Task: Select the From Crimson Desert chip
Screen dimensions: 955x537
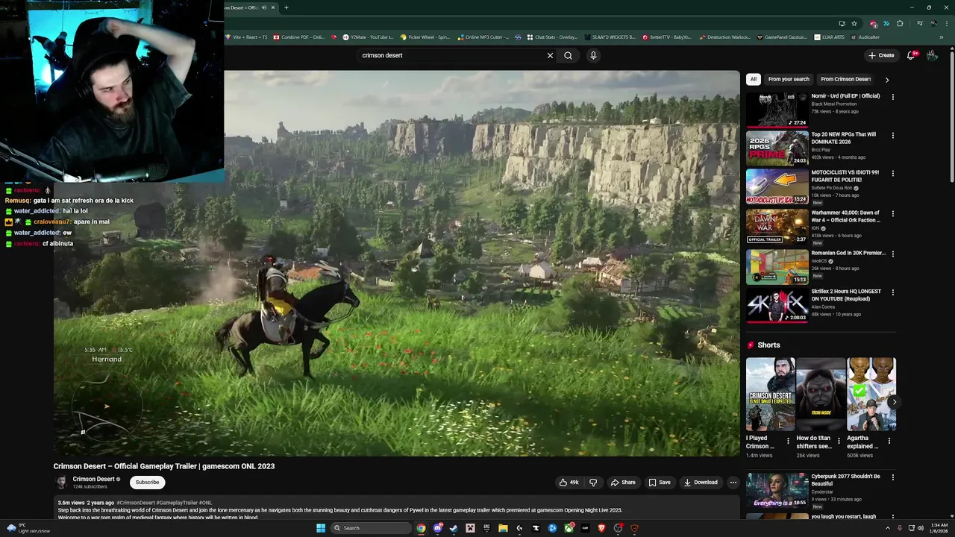Action: [x=845, y=79]
